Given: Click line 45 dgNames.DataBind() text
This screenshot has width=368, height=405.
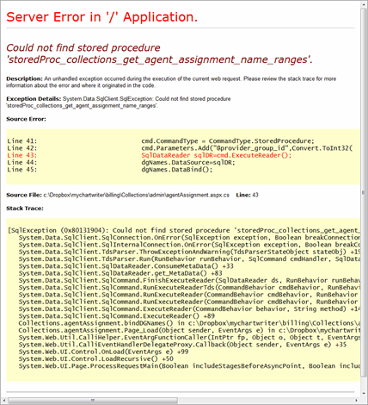Looking at the screenshot, I should pos(177,170).
